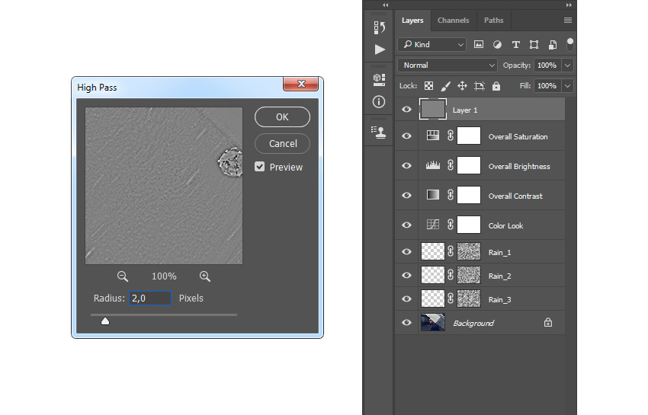Collapse the icon panel double arrows

pos(385,5)
